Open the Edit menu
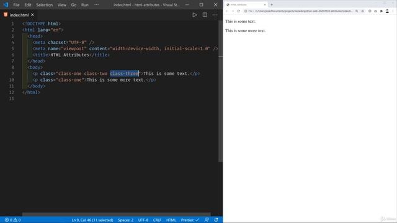This screenshot has width=397, height=223. [x=28, y=5]
